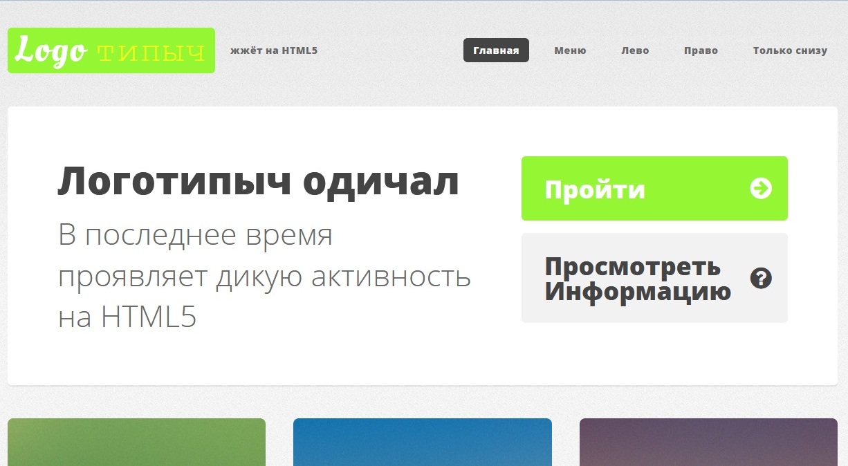Viewport: 848px width, 466px height.
Task: Click the cursive "Logo" word in logo
Action: coord(52,51)
